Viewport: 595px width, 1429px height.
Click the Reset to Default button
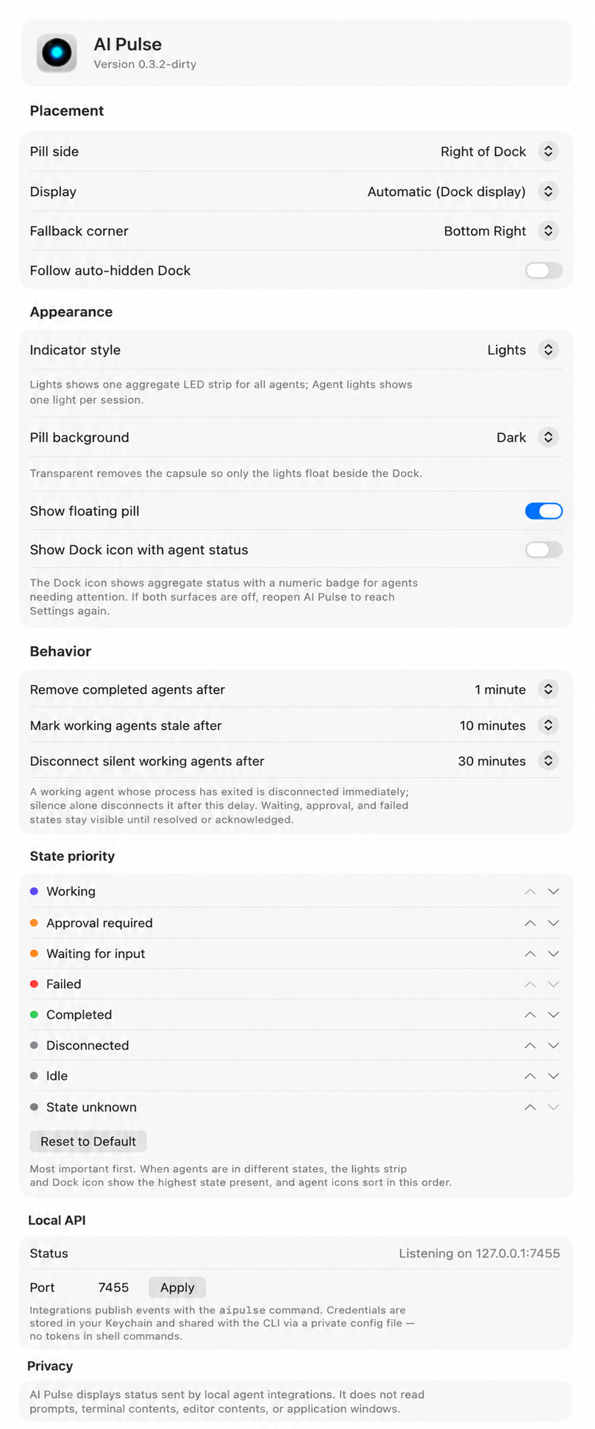[x=88, y=1141]
